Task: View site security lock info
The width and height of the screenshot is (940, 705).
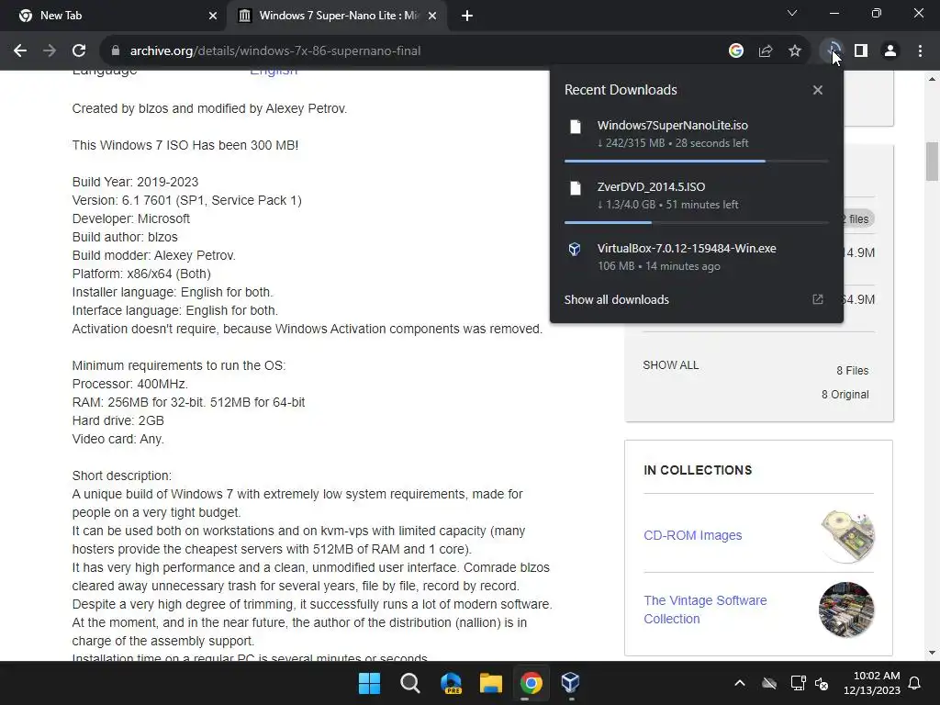Action: coord(116,51)
